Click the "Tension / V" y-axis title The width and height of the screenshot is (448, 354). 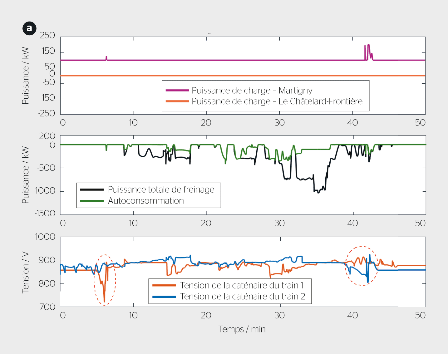25,272
